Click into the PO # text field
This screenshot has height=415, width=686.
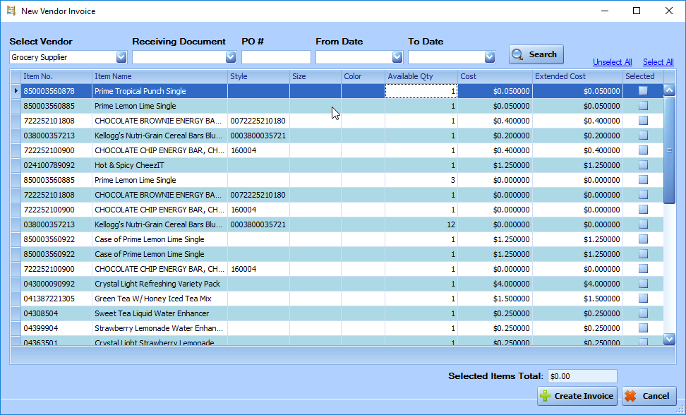[x=276, y=57]
